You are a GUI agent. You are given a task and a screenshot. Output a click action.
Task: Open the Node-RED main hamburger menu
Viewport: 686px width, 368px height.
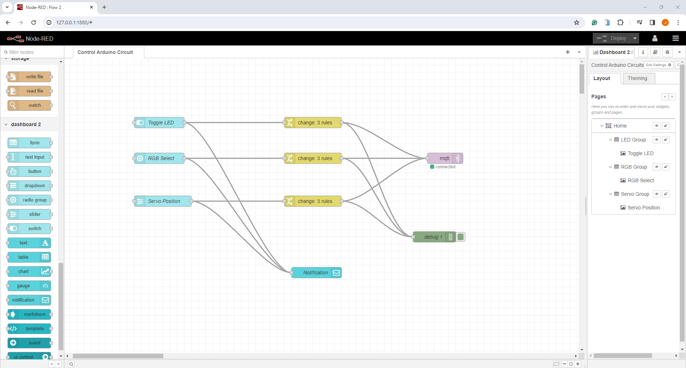[676, 38]
